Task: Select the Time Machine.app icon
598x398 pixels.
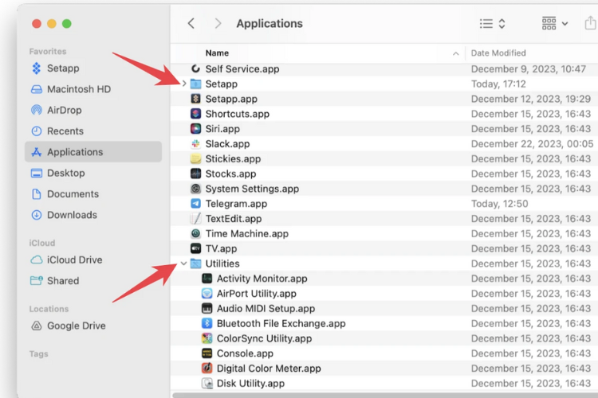Action: click(x=195, y=233)
